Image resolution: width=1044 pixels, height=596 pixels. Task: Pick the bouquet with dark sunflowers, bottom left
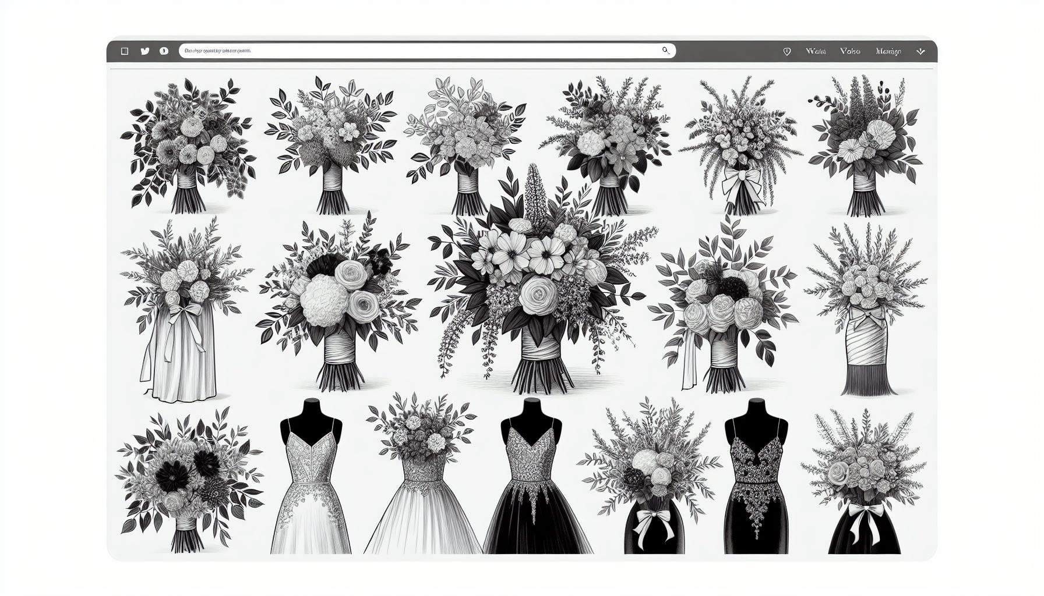189,483
